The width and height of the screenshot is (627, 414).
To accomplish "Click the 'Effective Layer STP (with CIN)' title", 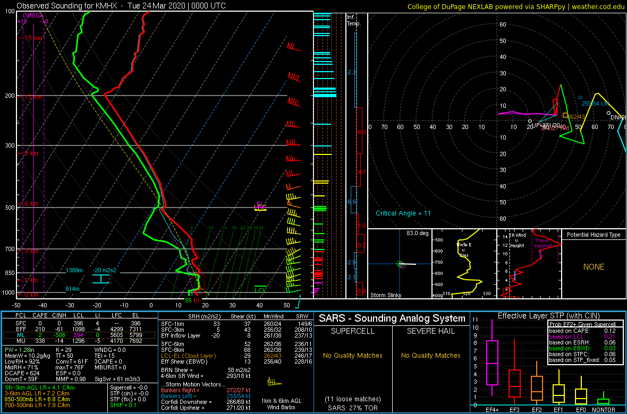I will click(x=547, y=316).
